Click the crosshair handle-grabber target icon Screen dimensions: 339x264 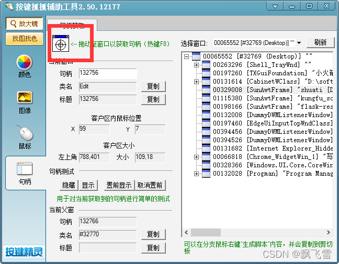click(x=61, y=43)
